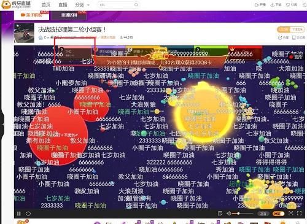The height and width of the screenshot is (224, 307).
Task: Open the 高清 video quality selector
Action: [x=263, y=214]
